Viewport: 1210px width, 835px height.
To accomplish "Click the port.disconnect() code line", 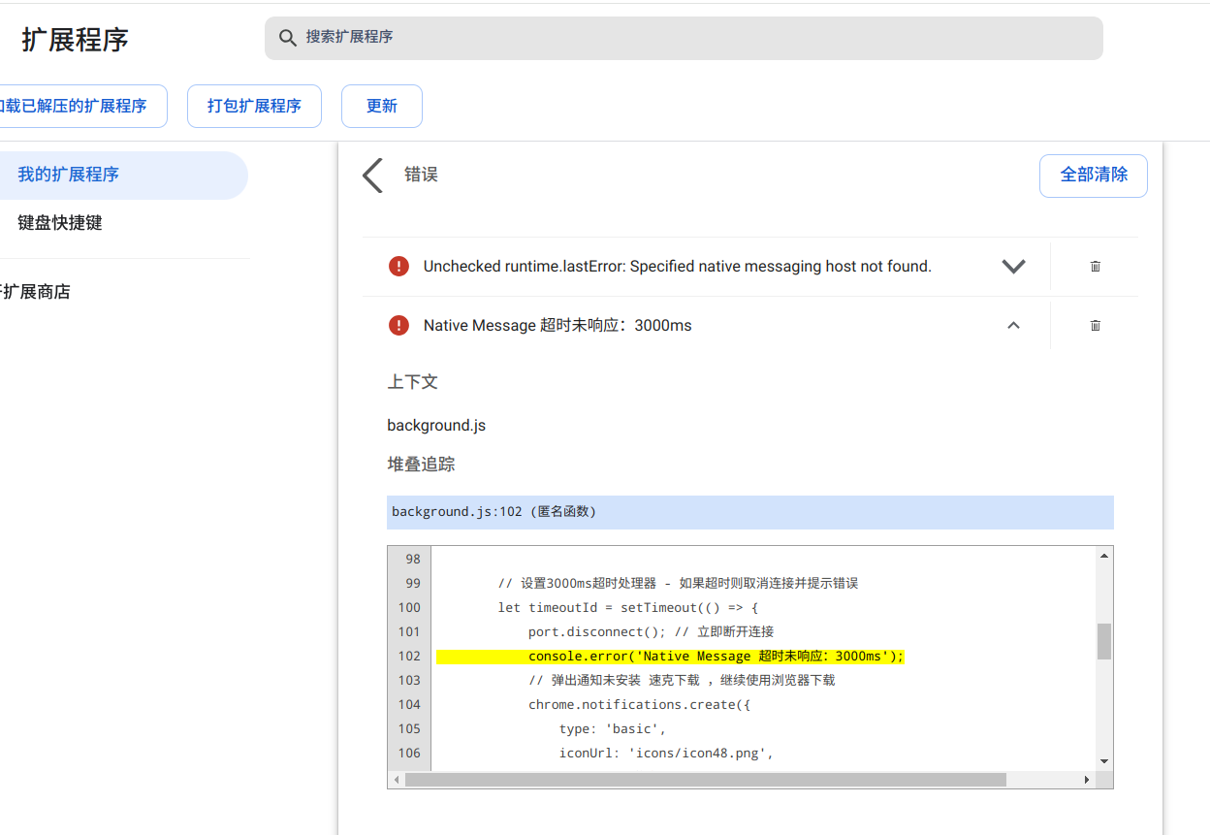I will pyautogui.click(x=651, y=632).
